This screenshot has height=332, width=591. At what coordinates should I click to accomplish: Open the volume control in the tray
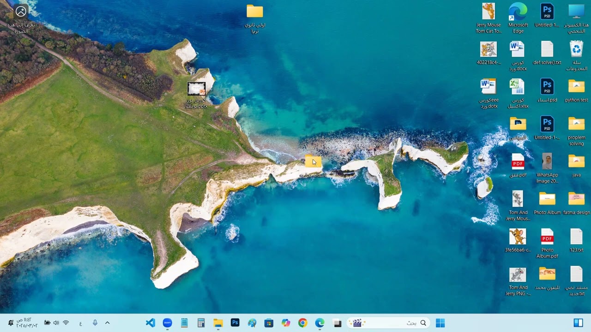click(56, 323)
